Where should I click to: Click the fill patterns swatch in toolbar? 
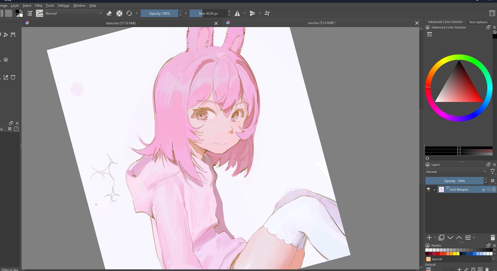tap(8, 13)
